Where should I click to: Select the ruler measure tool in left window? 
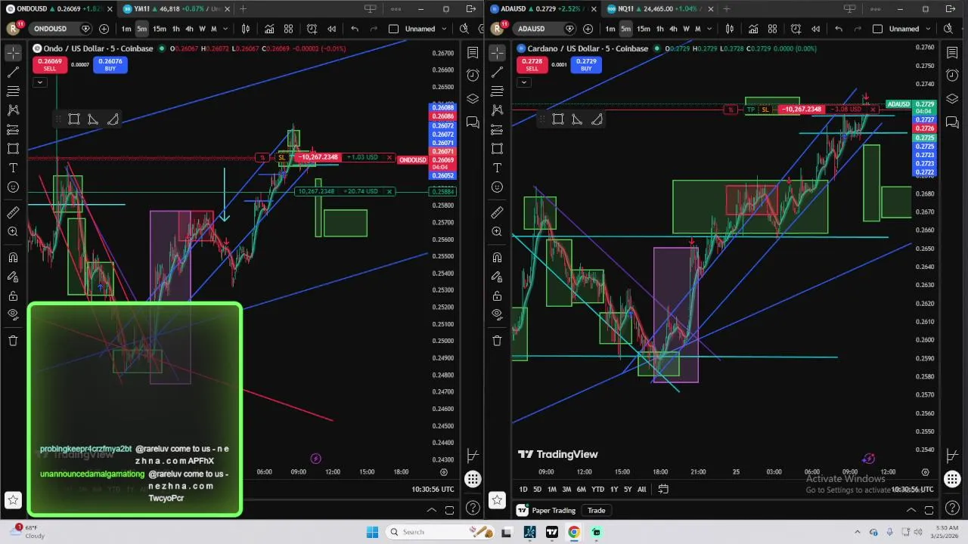[13, 213]
